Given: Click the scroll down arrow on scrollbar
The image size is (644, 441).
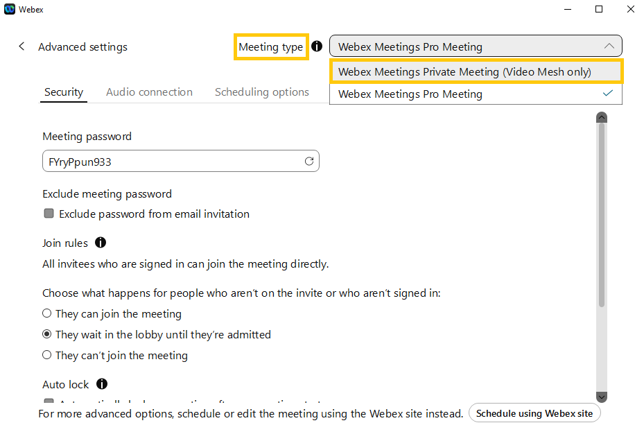Looking at the screenshot, I should (x=601, y=397).
